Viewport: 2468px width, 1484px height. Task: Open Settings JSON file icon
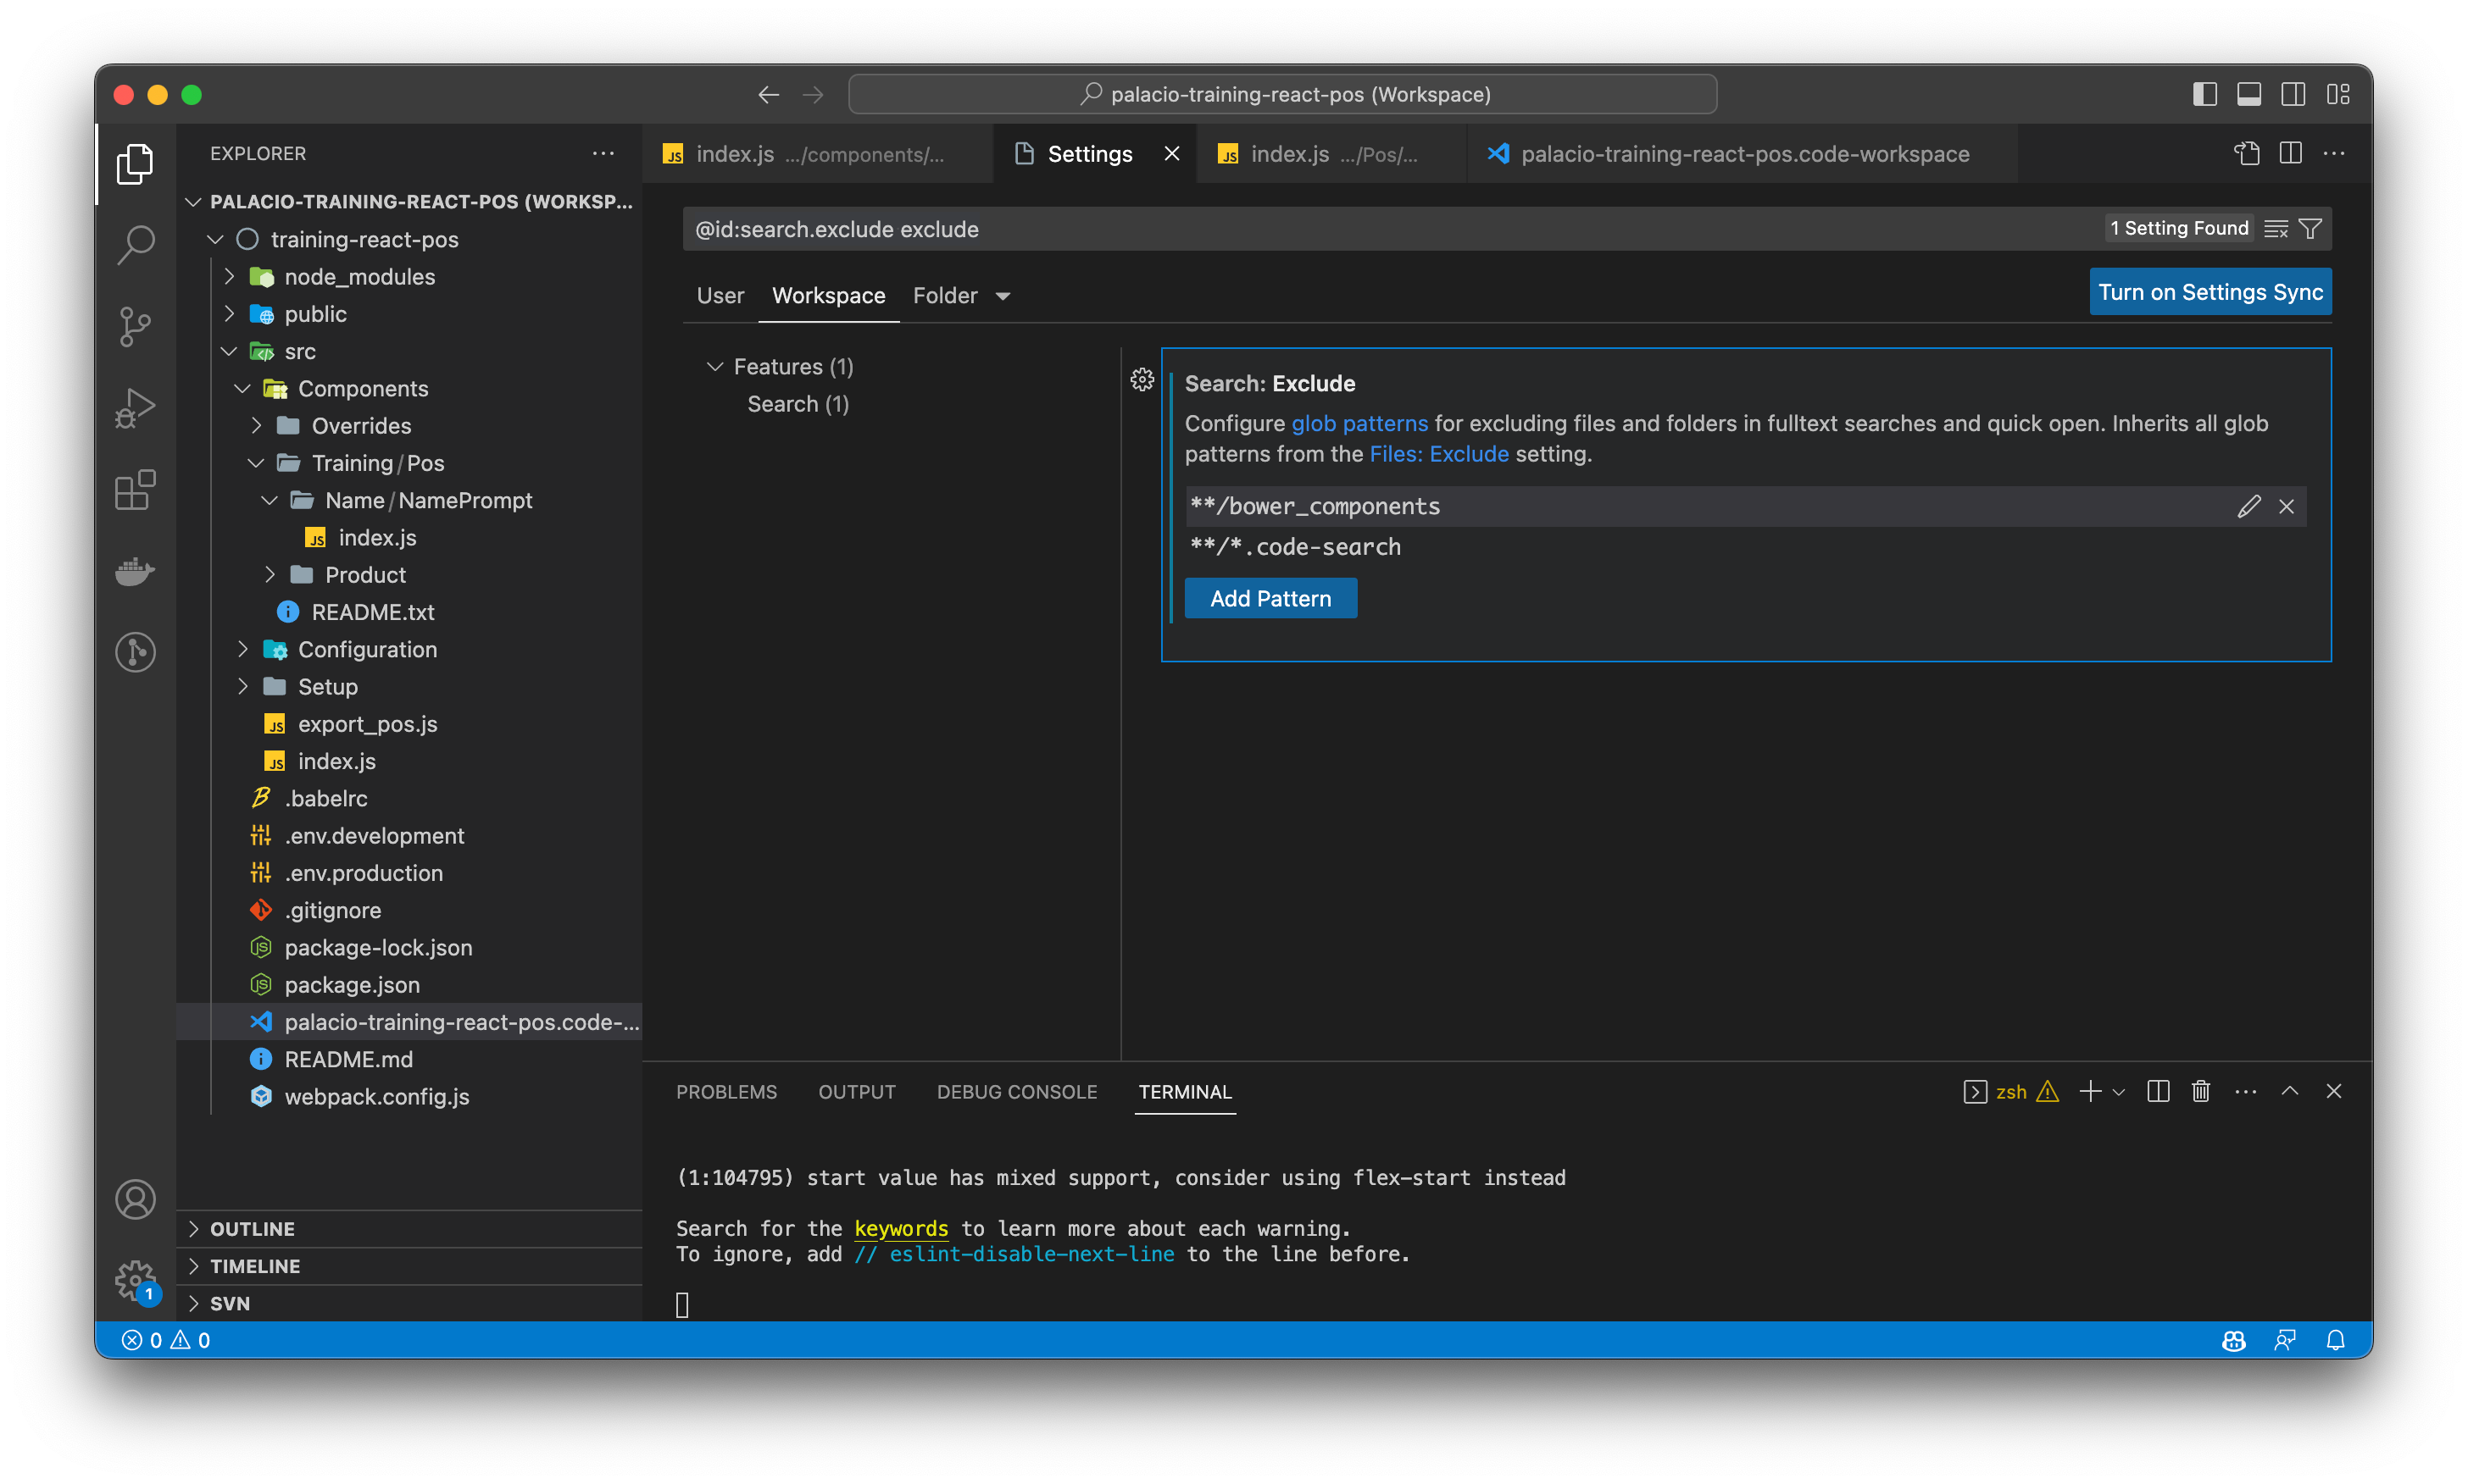pos(2247,153)
